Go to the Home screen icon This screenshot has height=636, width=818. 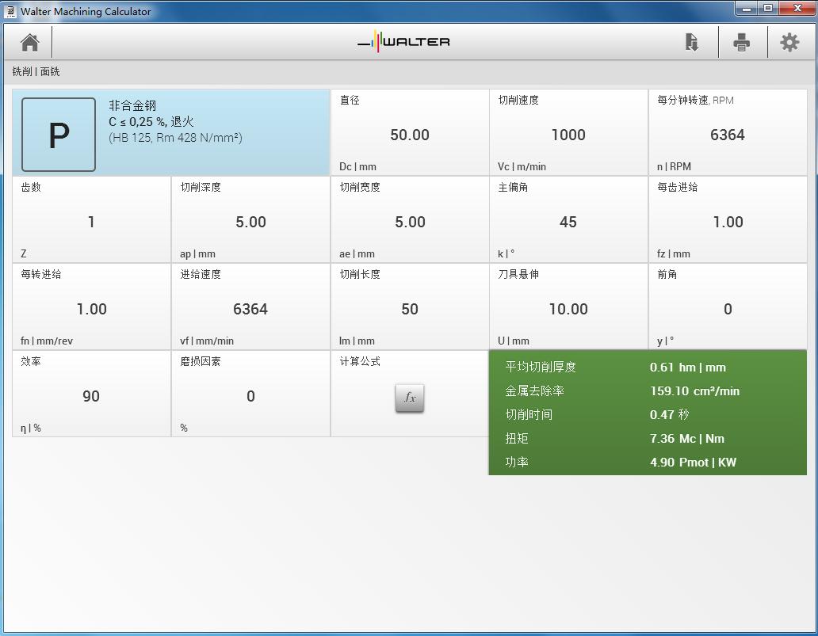point(30,42)
